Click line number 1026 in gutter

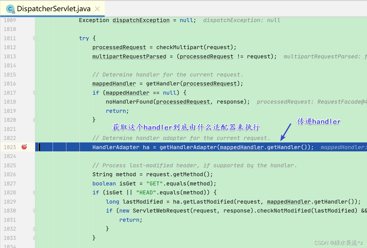[x=10, y=174]
